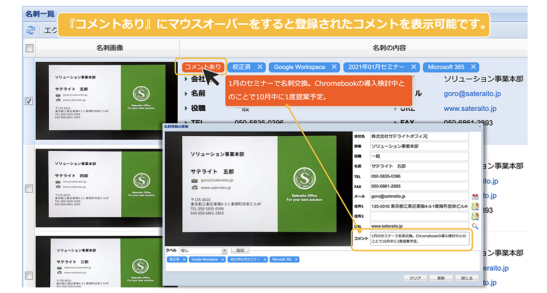Remove Microsoft 365 label inside the update dialog

click(x=296, y=260)
